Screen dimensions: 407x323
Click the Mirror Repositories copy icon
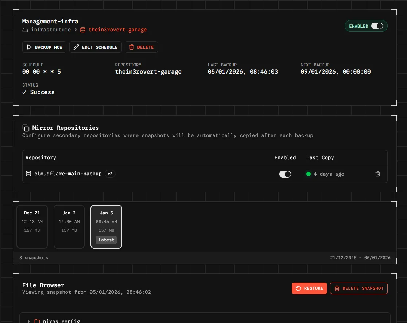coord(26,128)
